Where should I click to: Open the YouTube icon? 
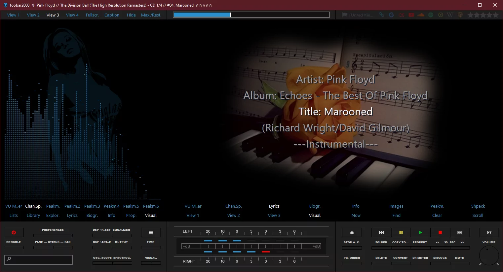coord(411,15)
